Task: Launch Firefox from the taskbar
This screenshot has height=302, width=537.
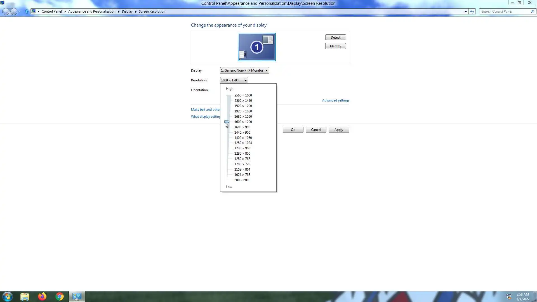Action: coord(42,296)
